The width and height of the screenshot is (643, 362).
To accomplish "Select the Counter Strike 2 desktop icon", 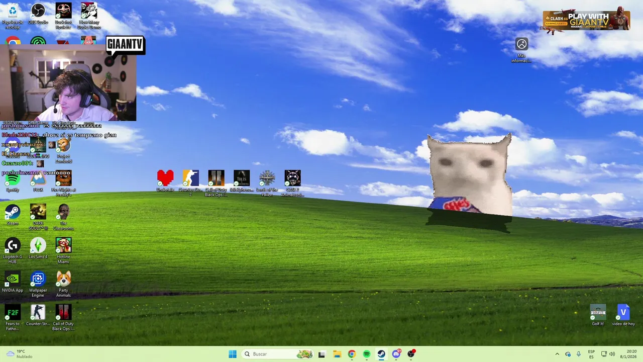I will (191, 183).
